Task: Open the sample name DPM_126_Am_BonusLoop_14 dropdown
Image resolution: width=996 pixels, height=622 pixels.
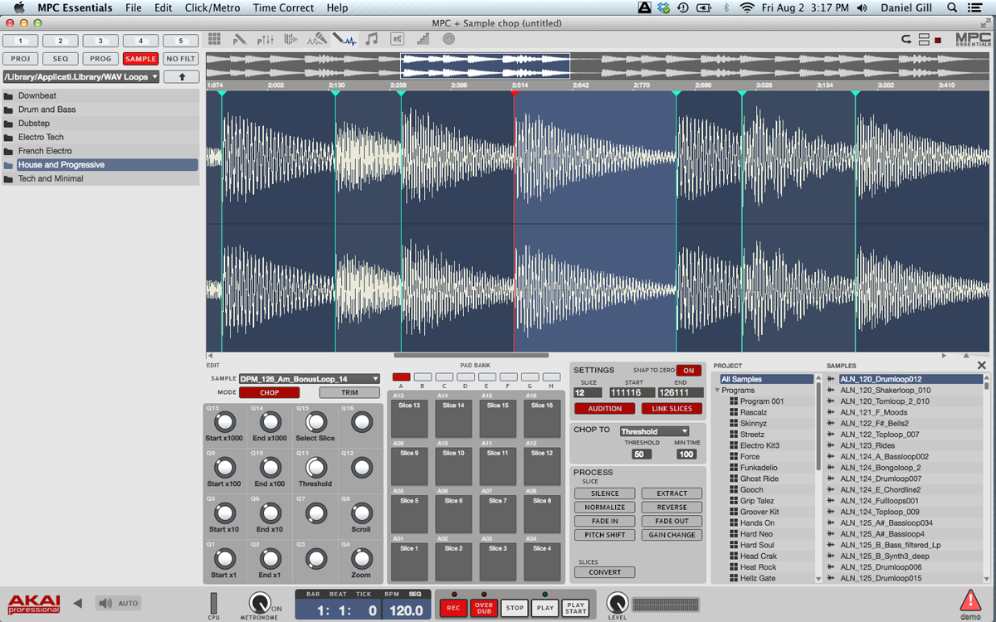Action: tap(309, 378)
